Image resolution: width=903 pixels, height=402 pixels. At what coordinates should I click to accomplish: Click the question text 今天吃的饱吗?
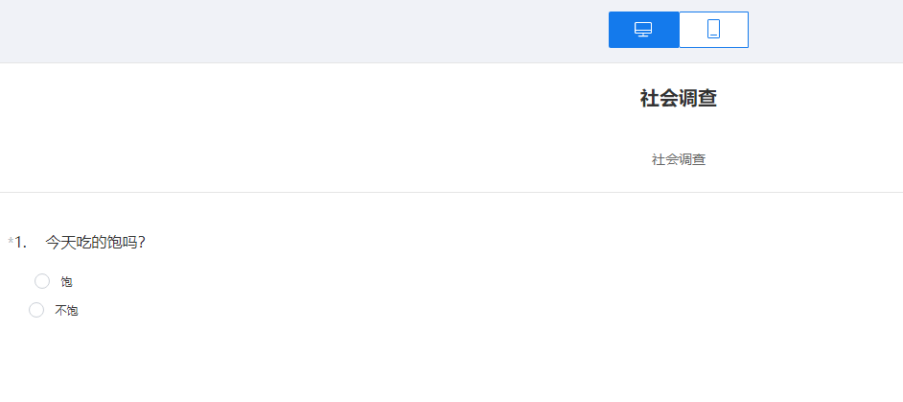pyautogui.click(x=96, y=243)
